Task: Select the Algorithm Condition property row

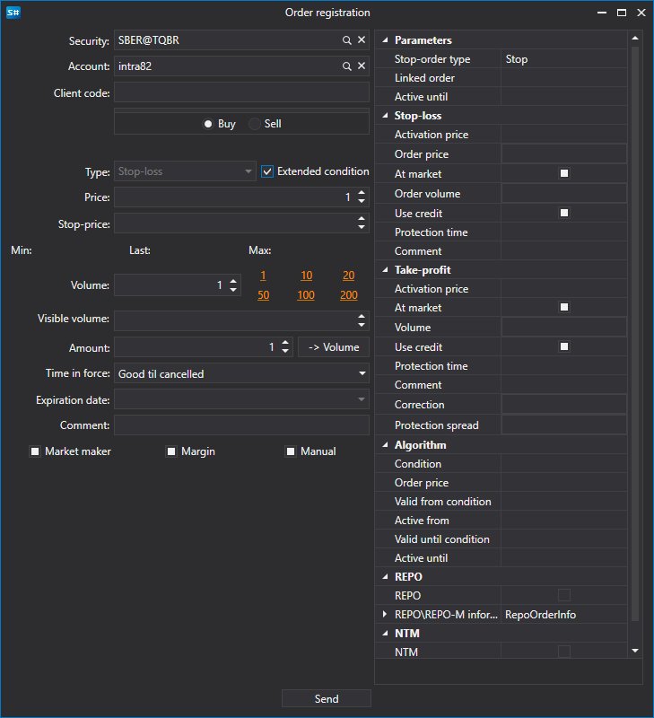Action: (x=501, y=464)
